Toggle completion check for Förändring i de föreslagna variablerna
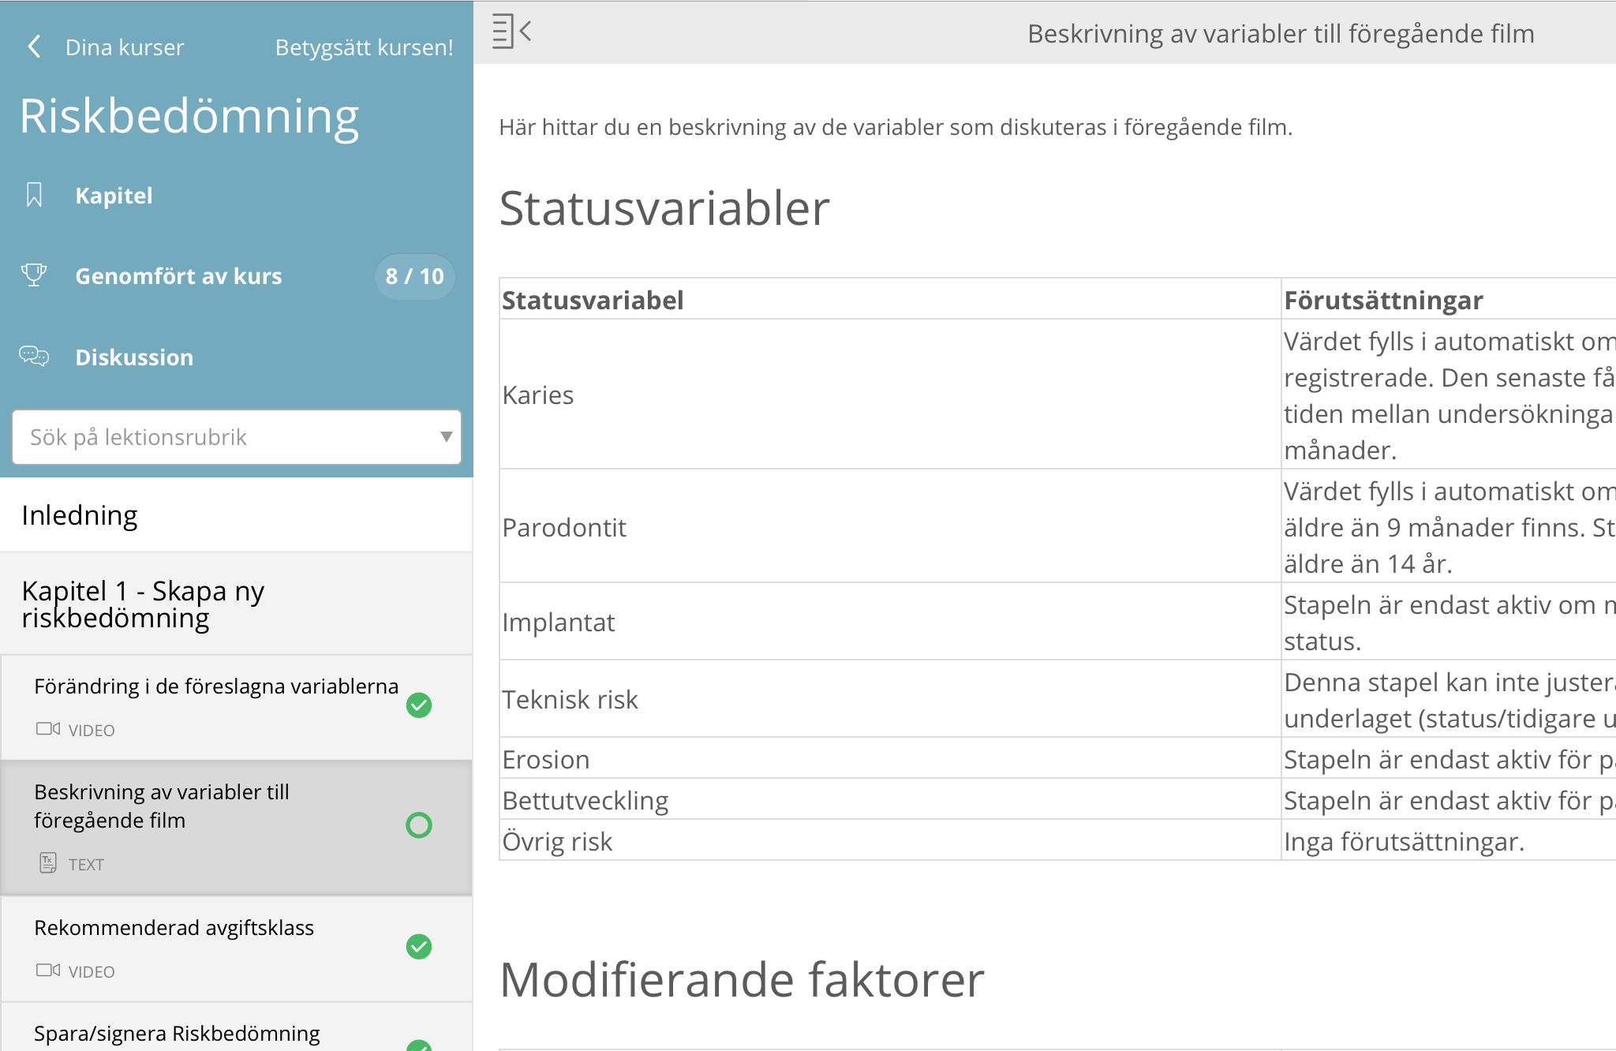 (x=419, y=705)
